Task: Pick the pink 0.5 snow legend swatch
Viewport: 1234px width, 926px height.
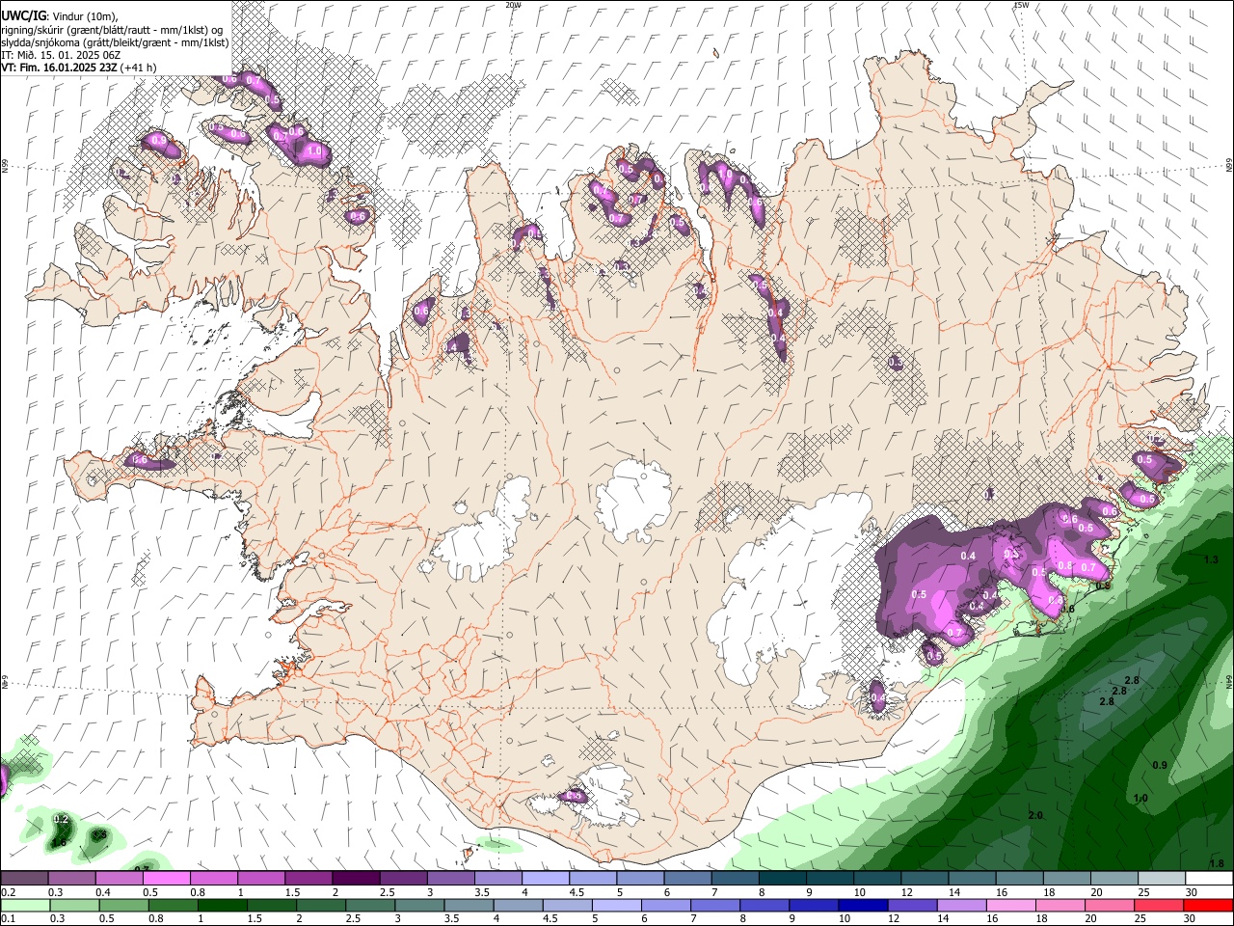Action: (x=166, y=879)
